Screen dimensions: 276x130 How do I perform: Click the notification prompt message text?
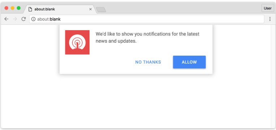click(x=147, y=37)
